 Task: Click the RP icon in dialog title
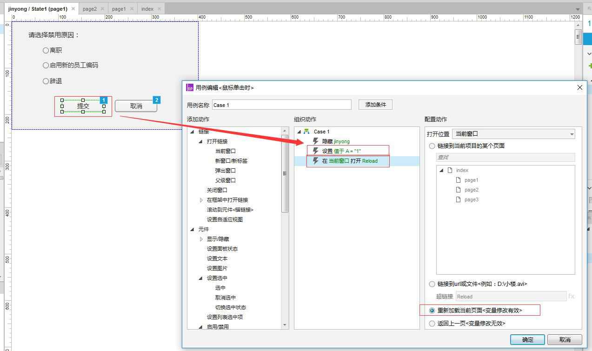click(x=190, y=87)
